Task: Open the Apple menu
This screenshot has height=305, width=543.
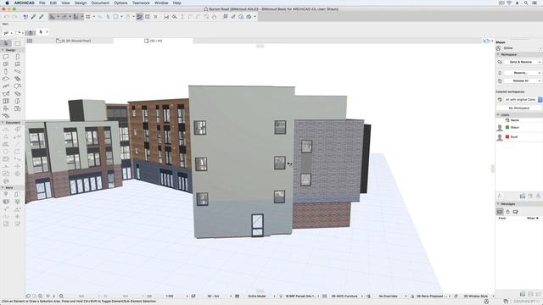Action: click(x=7, y=3)
